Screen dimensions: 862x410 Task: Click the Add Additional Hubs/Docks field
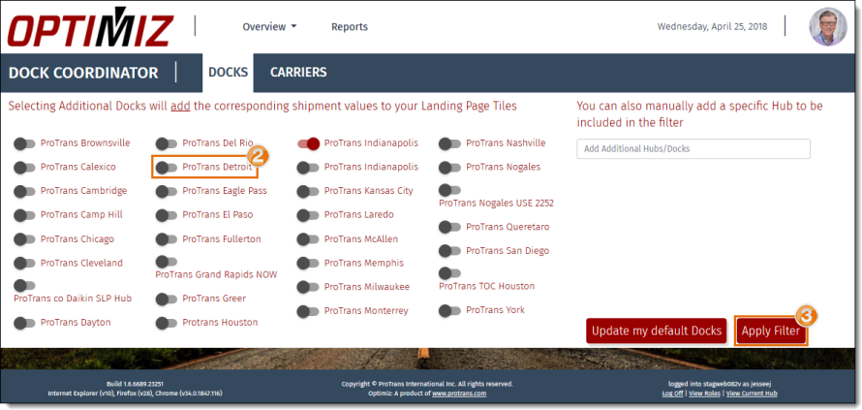point(693,148)
